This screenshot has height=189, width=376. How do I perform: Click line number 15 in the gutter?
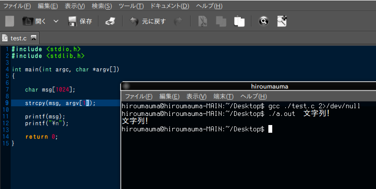click(x=6, y=143)
